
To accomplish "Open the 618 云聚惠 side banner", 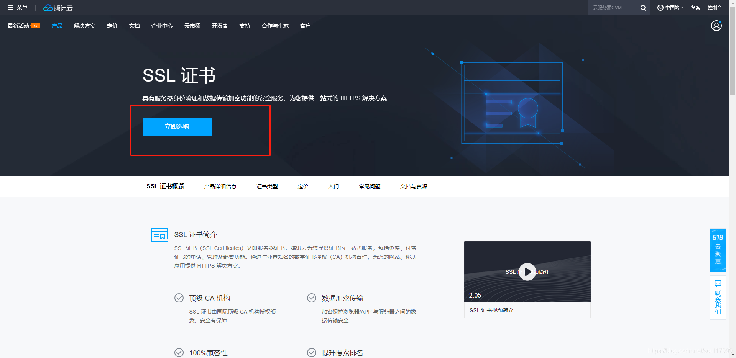I will pos(718,250).
